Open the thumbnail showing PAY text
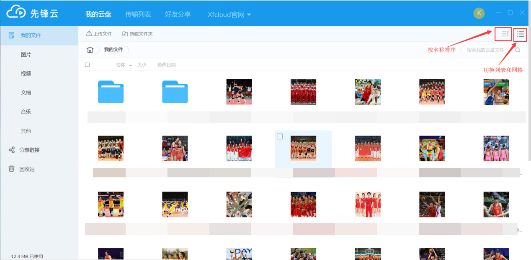The height and width of the screenshot is (260, 531). (239, 254)
